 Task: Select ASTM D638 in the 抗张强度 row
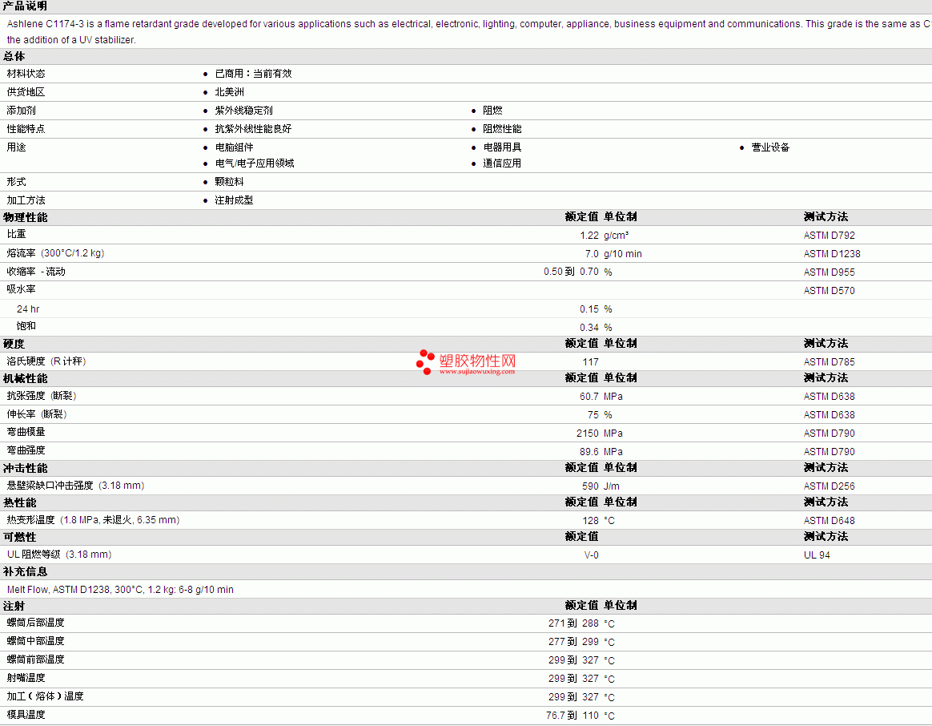(830, 397)
